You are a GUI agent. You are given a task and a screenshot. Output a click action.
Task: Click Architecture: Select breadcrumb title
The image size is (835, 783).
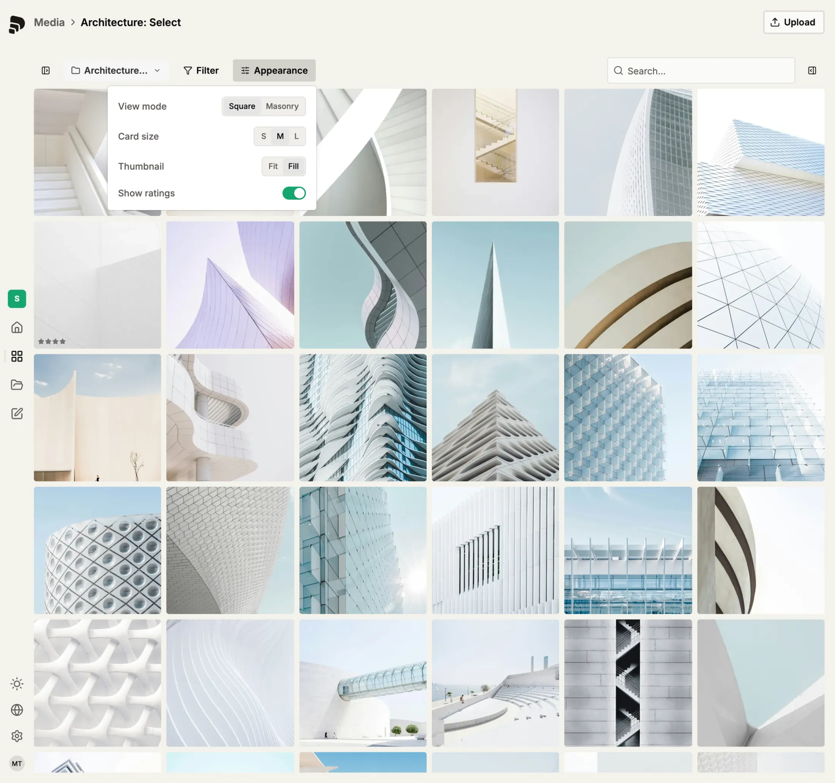131,22
